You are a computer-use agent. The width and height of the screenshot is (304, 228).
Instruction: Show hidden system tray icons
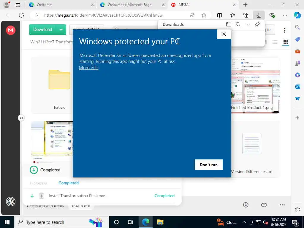(x=244, y=222)
